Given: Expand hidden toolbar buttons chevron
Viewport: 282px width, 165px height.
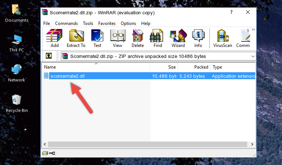Looking at the screenshot, I should click(253, 30).
